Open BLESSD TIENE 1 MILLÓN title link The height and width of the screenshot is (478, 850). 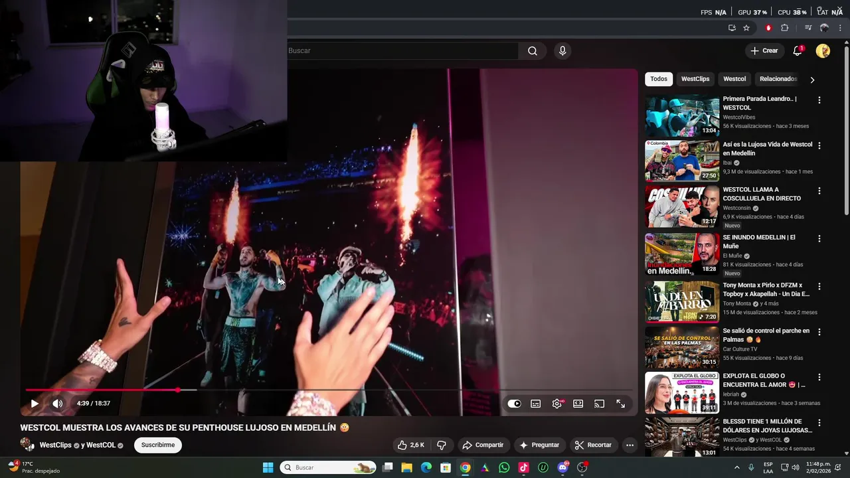767,426
